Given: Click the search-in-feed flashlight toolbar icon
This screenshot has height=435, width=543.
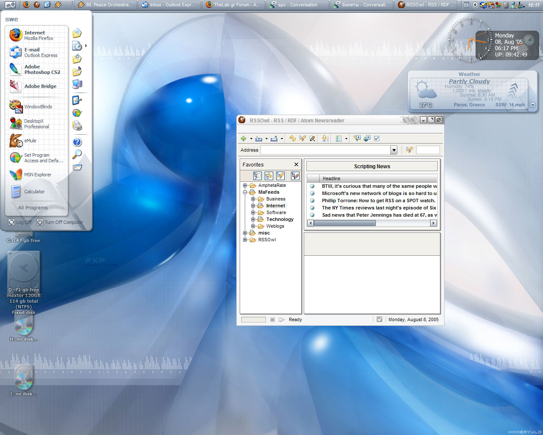Looking at the screenshot, I should click(x=302, y=138).
